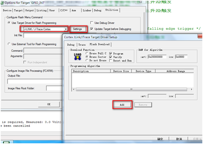Switch to the Asm tab
The width and height of the screenshot is (203, 144).
[x=74, y=10]
